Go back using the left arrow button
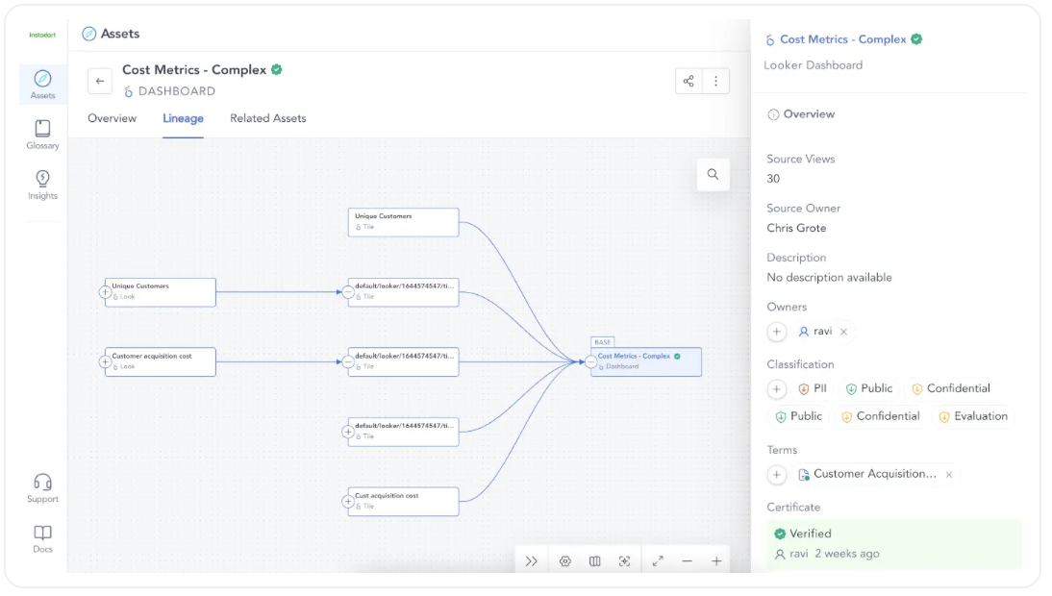The width and height of the screenshot is (1052, 596). pyautogui.click(x=100, y=82)
